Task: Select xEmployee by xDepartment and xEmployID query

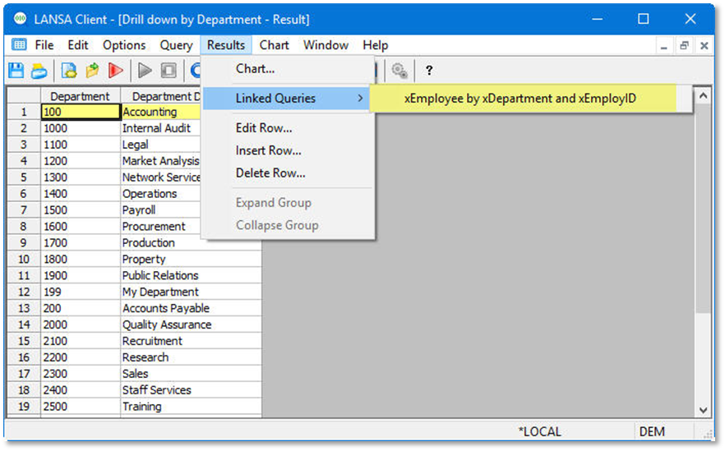Action: point(523,99)
